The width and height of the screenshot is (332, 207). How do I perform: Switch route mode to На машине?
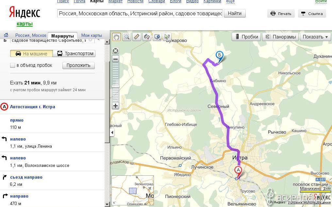[x=32, y=54]
